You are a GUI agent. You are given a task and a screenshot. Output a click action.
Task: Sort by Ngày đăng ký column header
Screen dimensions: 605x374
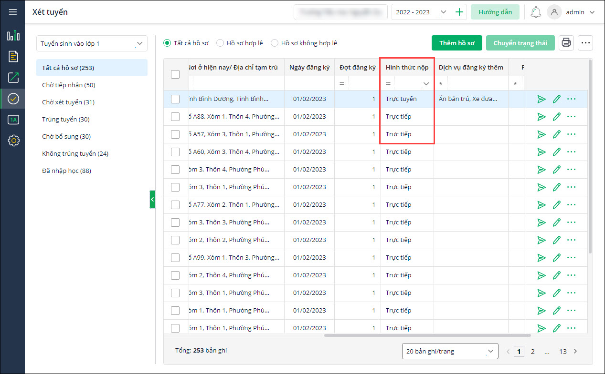309,68
